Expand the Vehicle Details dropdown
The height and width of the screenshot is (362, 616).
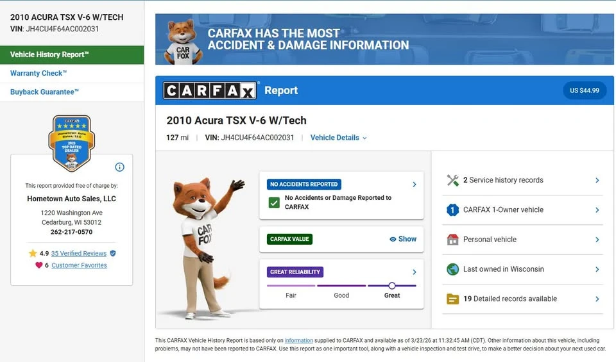[339, 138]
